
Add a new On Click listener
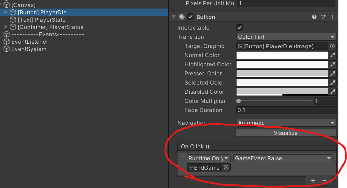pos(313,181)
